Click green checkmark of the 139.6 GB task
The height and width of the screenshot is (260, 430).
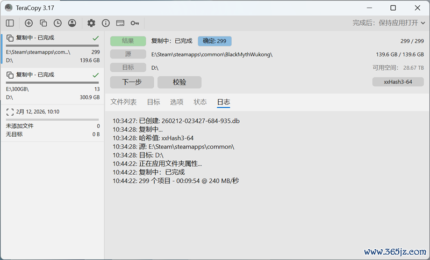coord(96,38)
